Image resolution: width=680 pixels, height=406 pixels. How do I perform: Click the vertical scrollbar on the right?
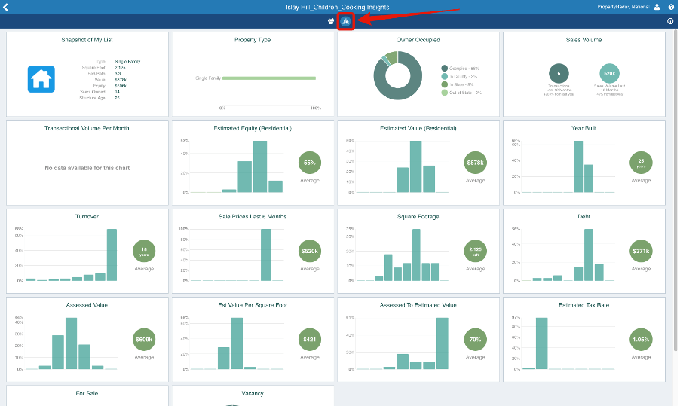point(675,191)
